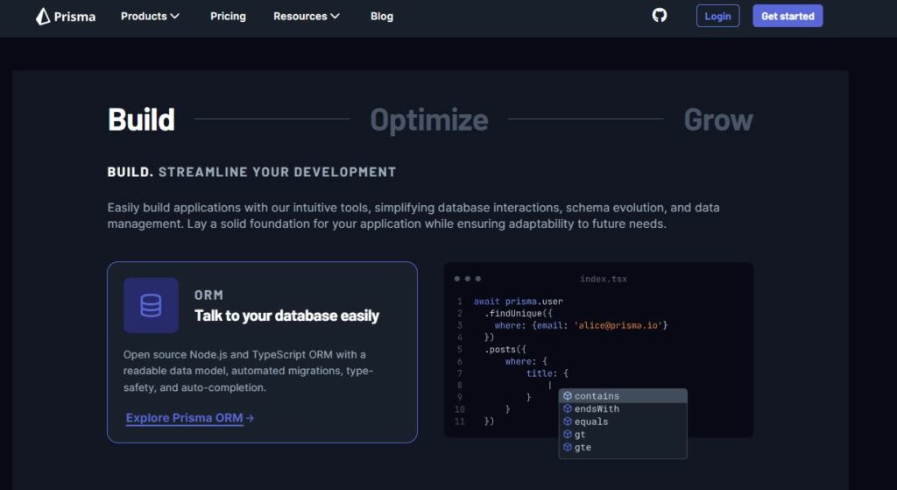Screen dimensions: 897x490
Task: Click the '.findUnique({' code line
Action: point(519,313)
